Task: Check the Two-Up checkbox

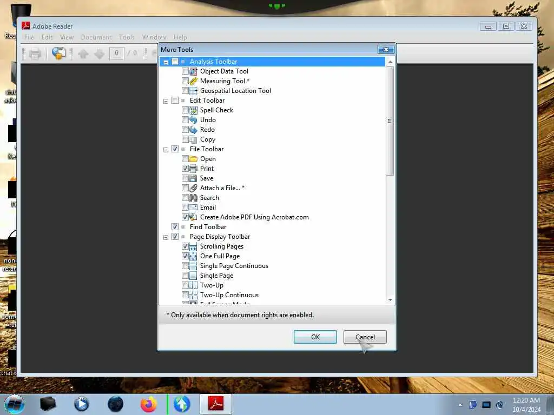Action: 185,285
